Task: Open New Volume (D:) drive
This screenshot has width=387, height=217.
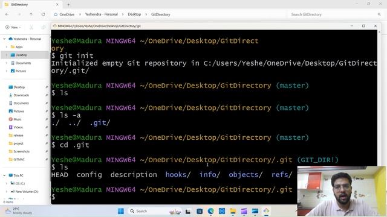Action: (x=24, y=192)
